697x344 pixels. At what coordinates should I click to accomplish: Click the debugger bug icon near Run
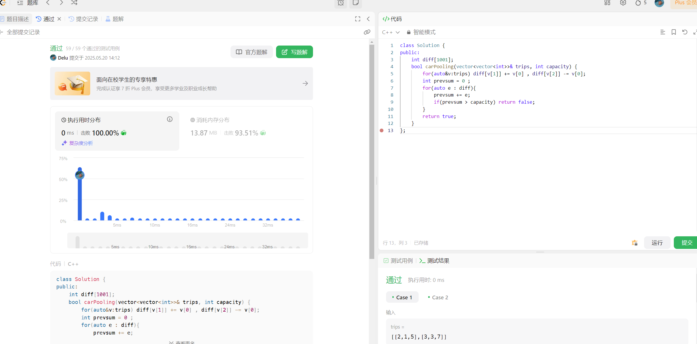635,243
